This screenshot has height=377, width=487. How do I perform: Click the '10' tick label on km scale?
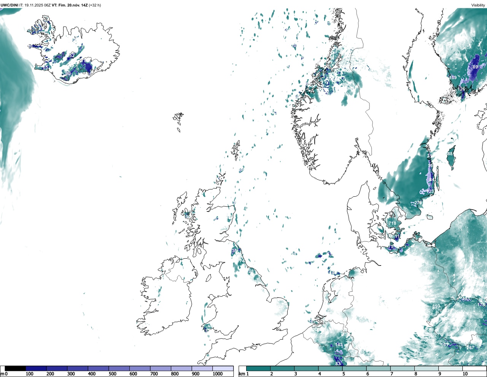[465, 374]
